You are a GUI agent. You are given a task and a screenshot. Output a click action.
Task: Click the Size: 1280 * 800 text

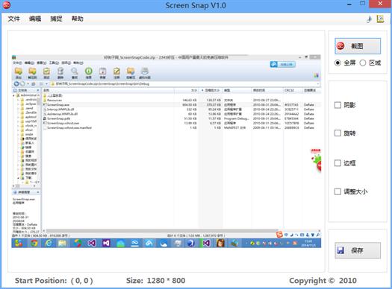click(x=155, y=281)
